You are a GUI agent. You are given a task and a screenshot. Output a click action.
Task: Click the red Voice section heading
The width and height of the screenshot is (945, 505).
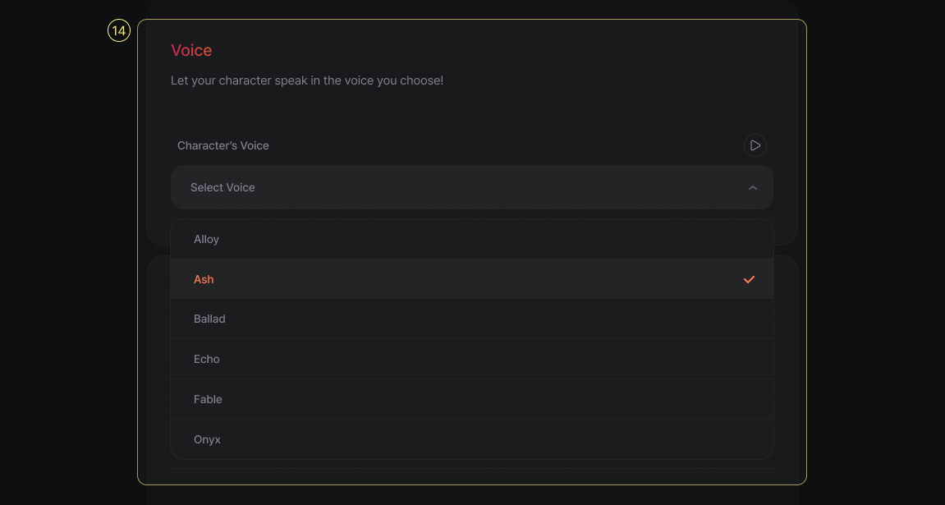[191, 50]
